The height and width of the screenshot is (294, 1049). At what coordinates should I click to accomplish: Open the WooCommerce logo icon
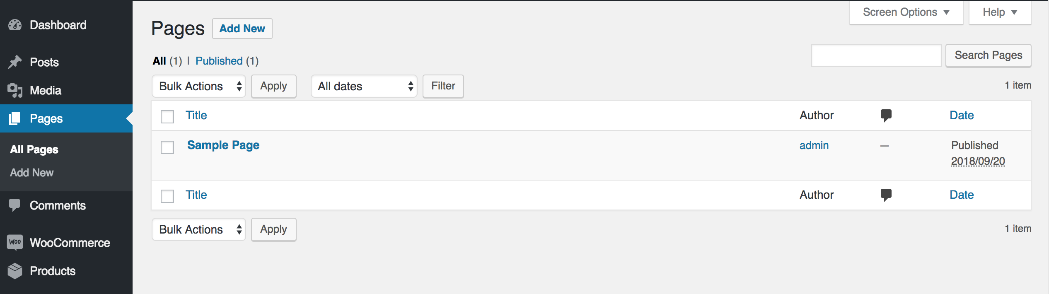tap(15, 243)
